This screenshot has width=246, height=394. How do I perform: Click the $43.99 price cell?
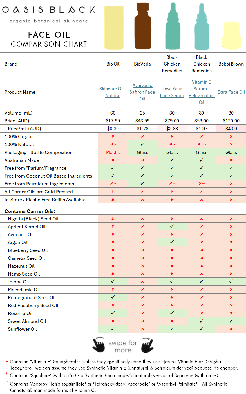click(x=142, y=121)
